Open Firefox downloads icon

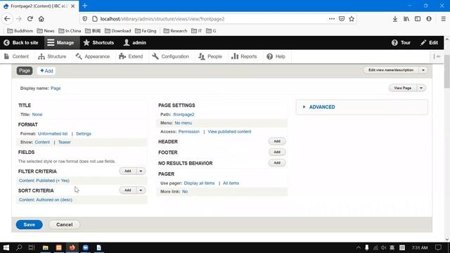[395, 19]
